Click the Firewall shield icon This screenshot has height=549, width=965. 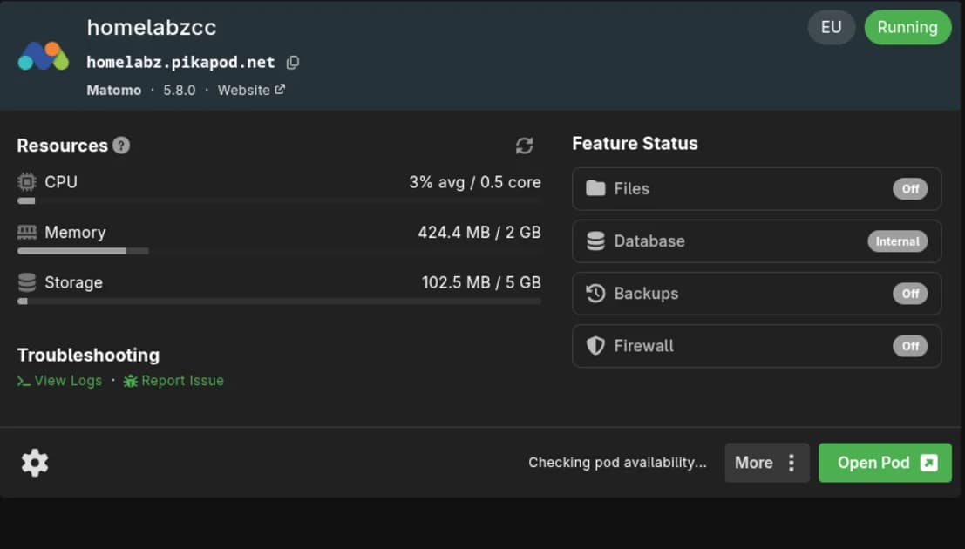[595, 346]
